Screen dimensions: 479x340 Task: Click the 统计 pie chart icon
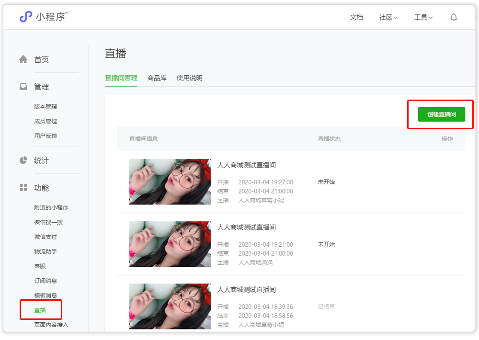pyautogui.click(x=23, y=160)
